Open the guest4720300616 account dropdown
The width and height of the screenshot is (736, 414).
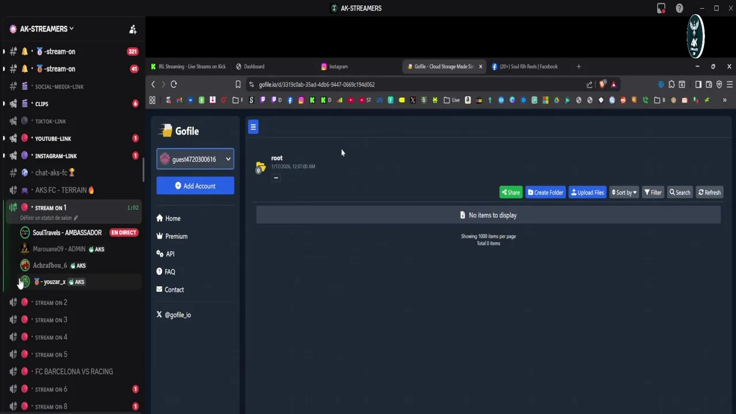click(x=195, y=159)
